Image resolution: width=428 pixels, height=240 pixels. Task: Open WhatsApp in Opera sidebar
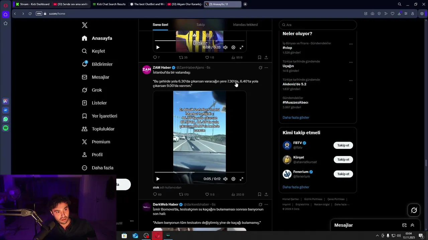(6, 119)
